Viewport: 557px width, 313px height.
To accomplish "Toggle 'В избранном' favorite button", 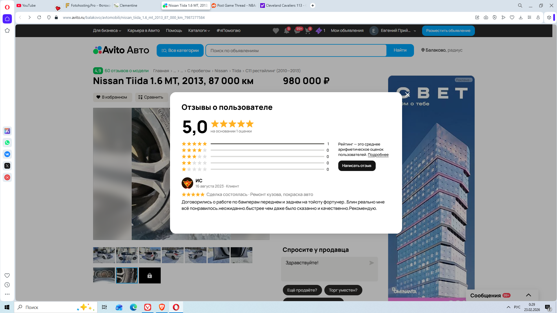I will (112, 97).
